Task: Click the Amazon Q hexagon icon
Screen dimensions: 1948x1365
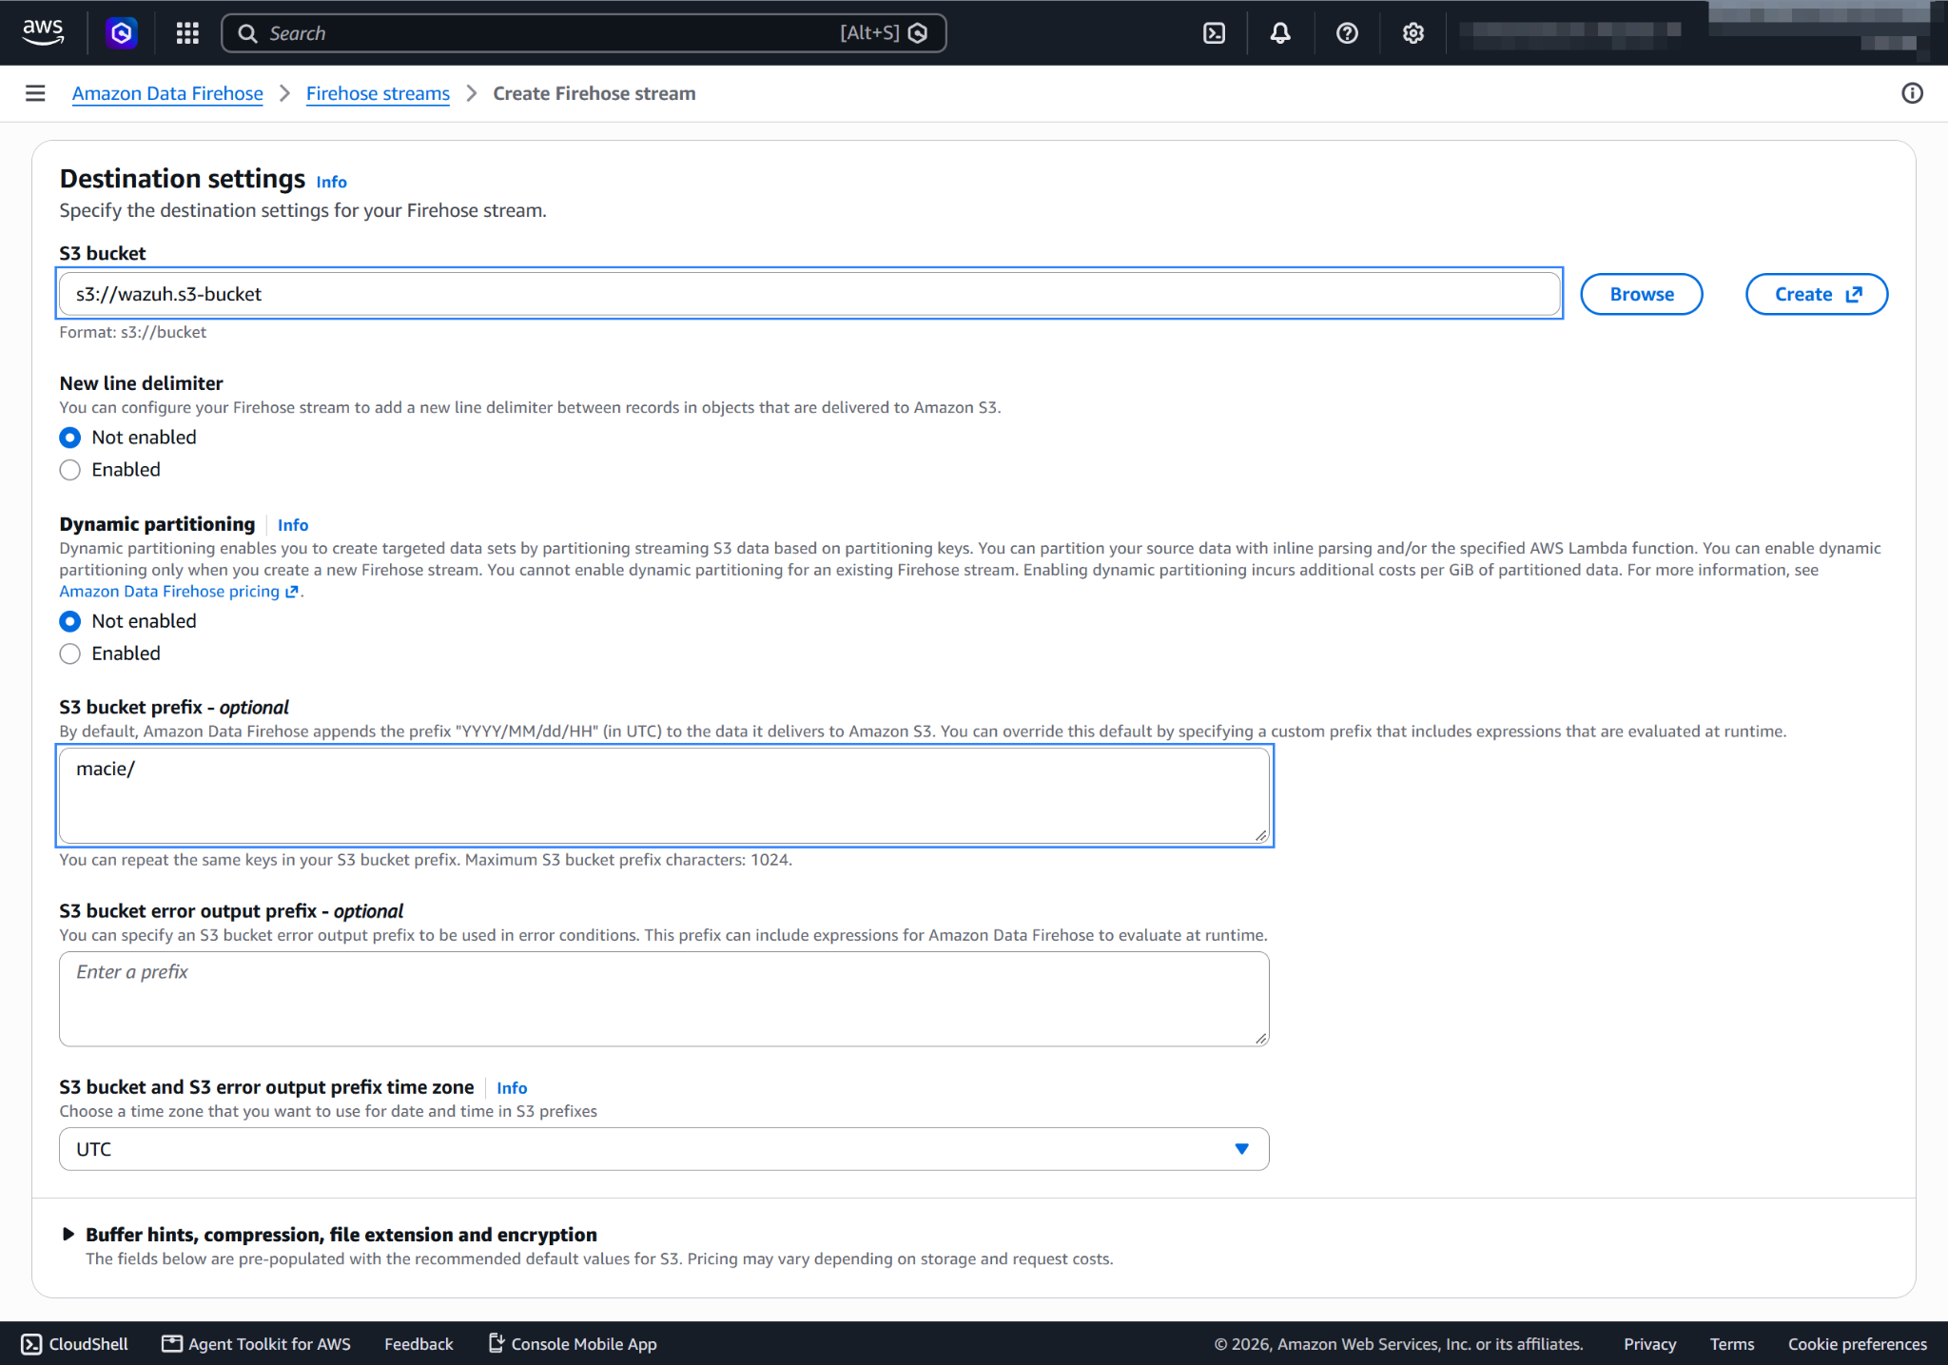Action: tap(121, 33)
